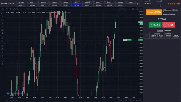The image size is (181, 102).
Task: Switch to the EUR/GBP pair tab
Action: coord(65,5)
